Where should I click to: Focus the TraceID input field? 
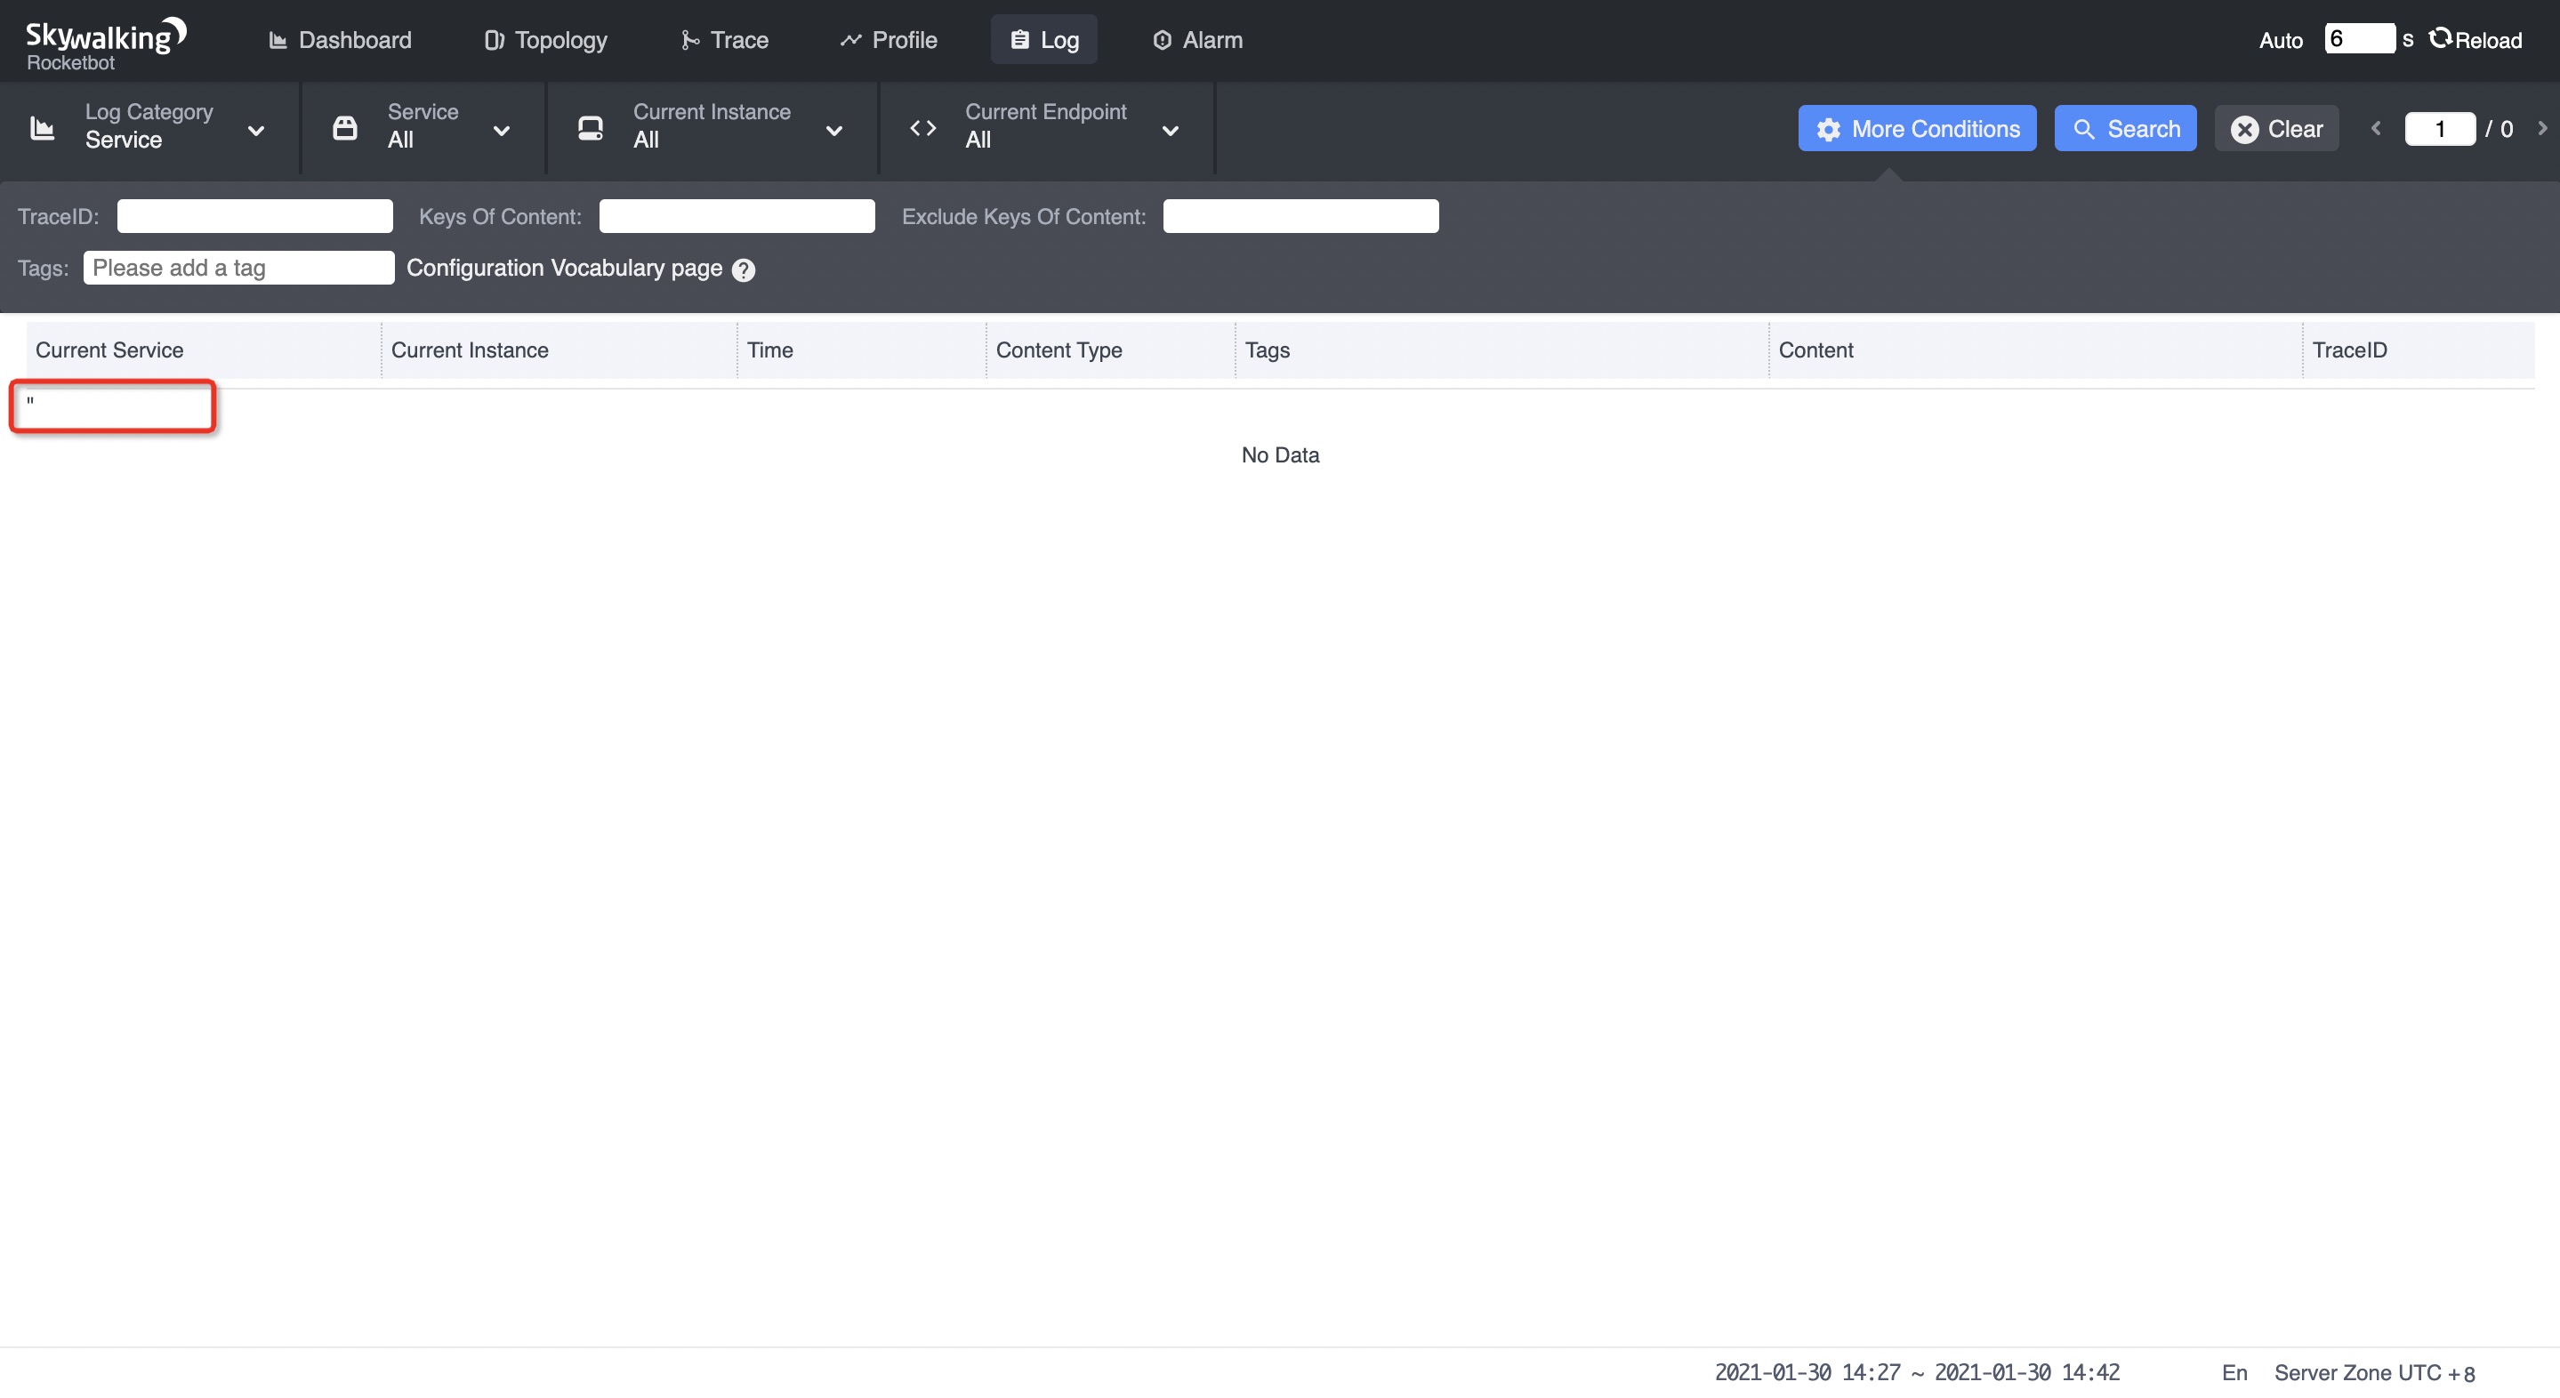tap(254, 215)
